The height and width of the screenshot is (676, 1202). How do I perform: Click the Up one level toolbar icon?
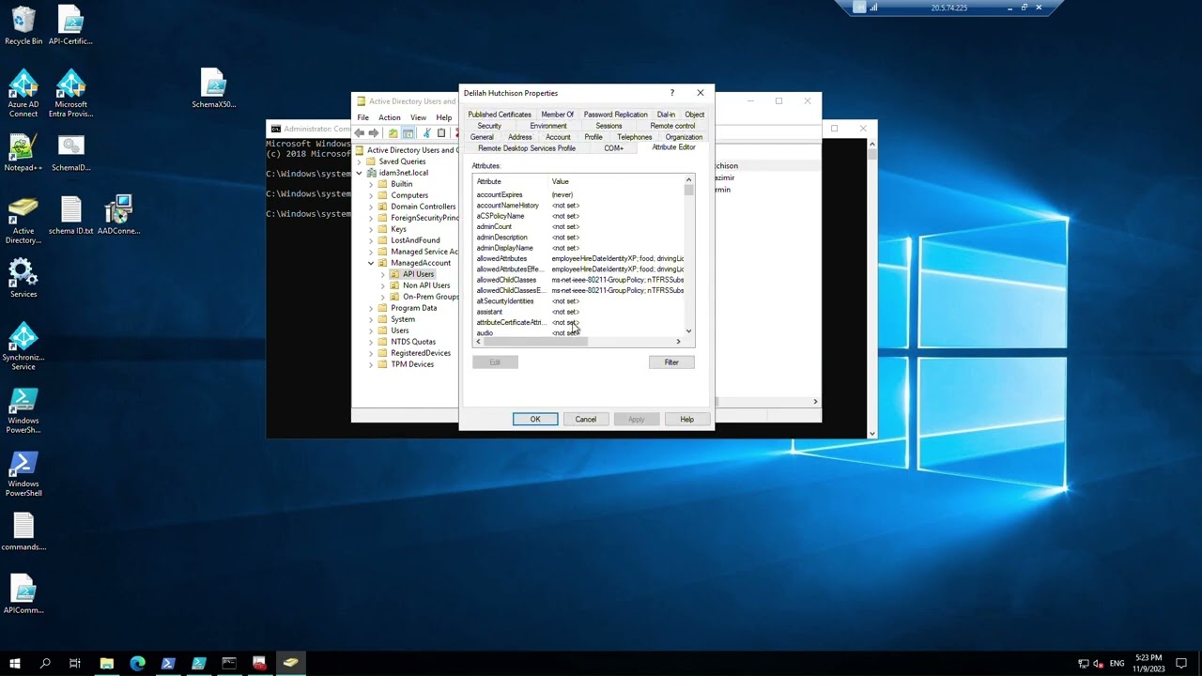tap(393, 133)
